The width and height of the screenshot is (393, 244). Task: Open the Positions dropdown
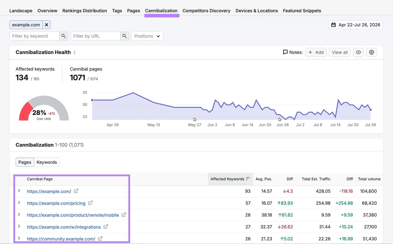[147, 36]
